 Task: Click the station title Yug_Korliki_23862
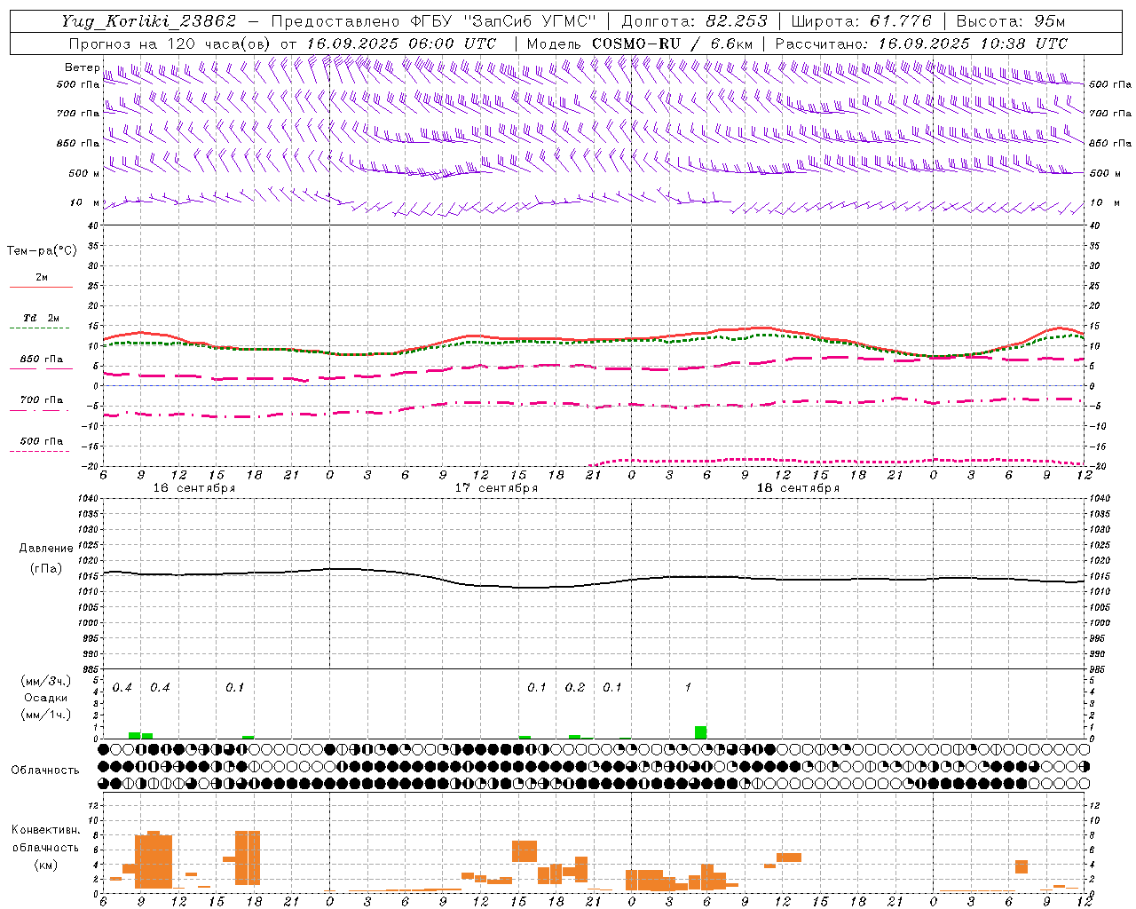(148, 21)
